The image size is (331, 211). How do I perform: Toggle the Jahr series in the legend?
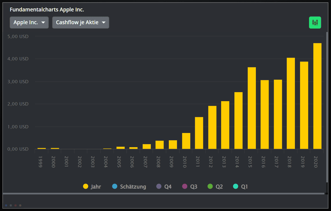coord(92,187)
